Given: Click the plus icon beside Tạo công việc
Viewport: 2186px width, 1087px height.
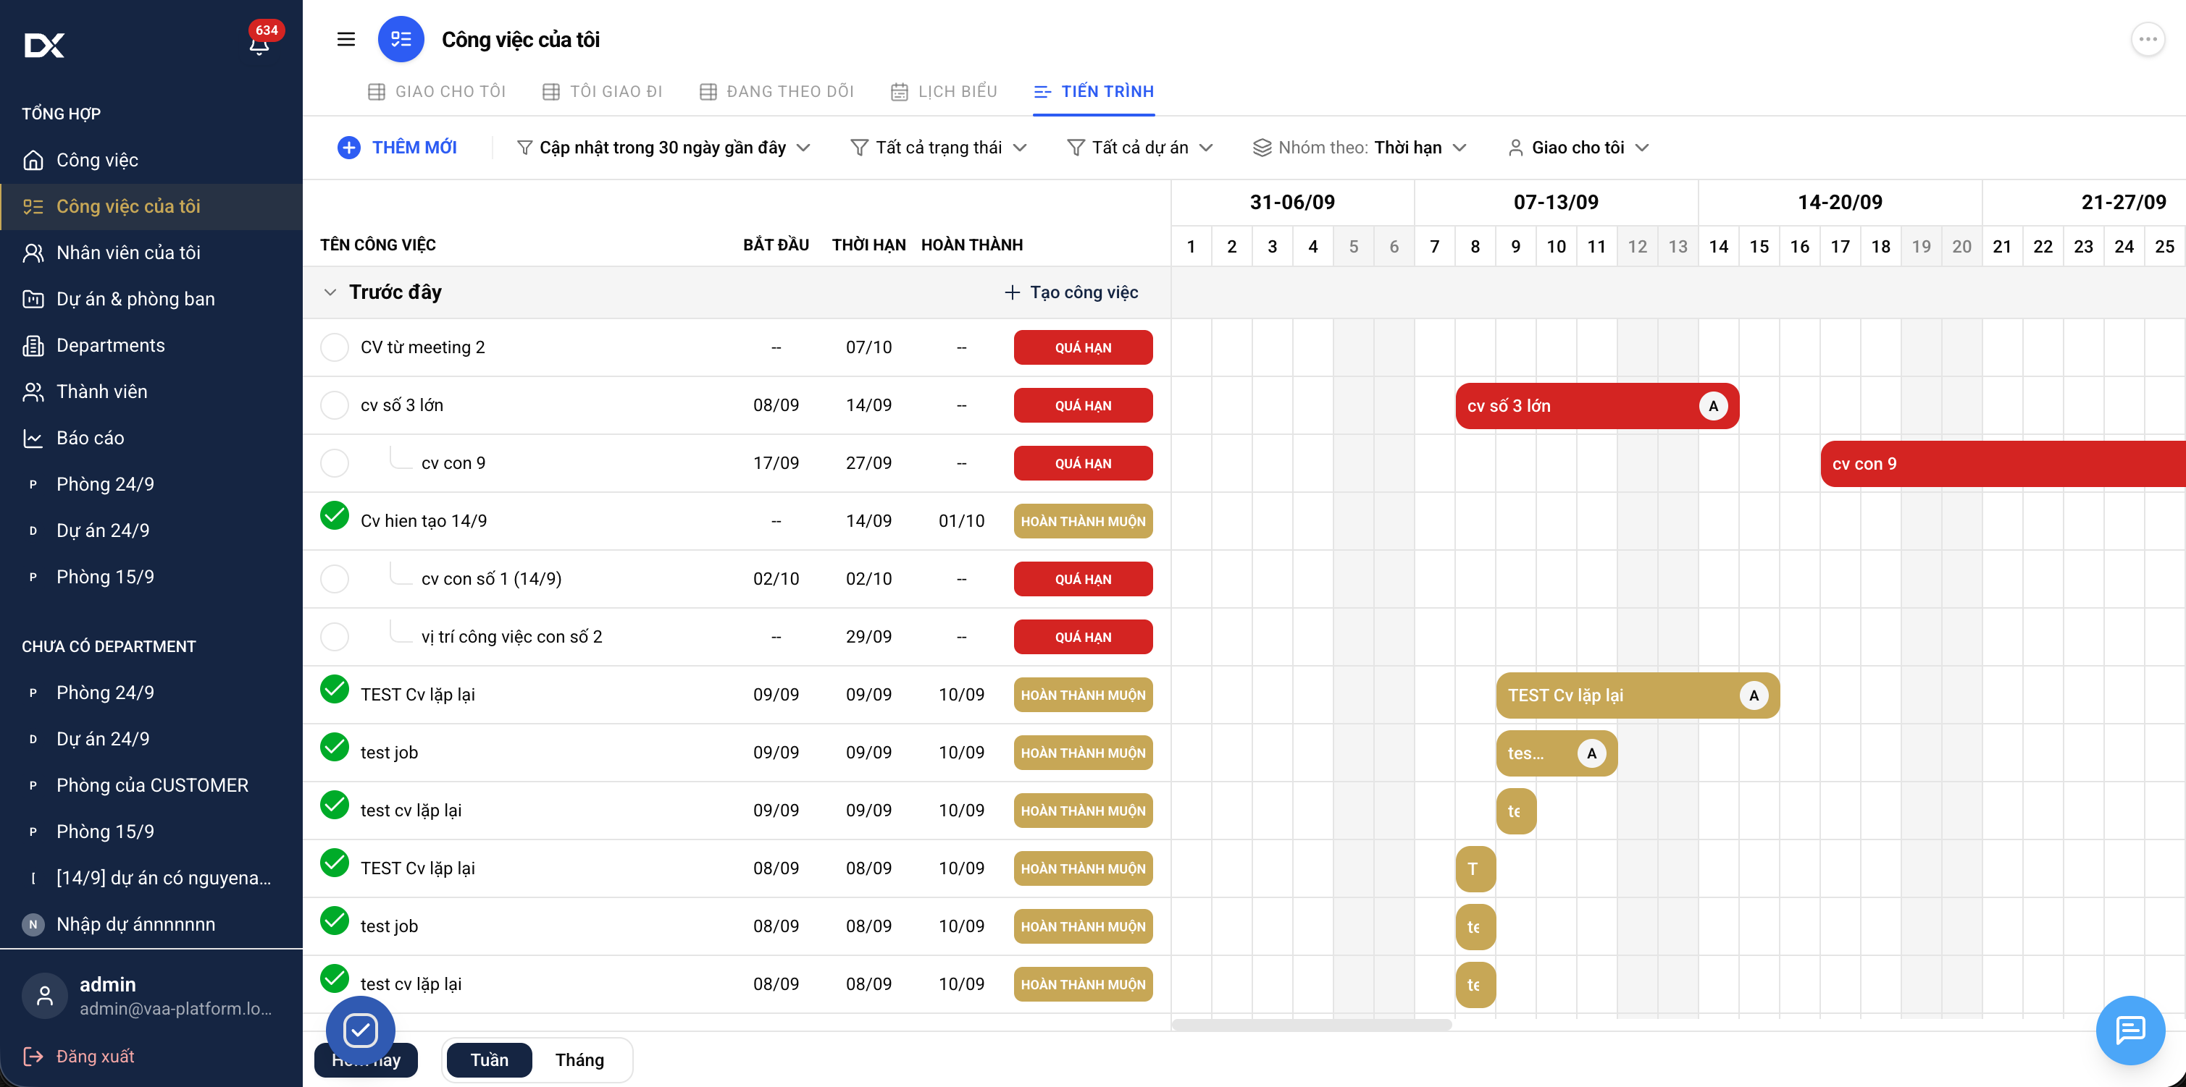Looking at the screenshot, I should pyautogui.click(x=1012, y=292).
